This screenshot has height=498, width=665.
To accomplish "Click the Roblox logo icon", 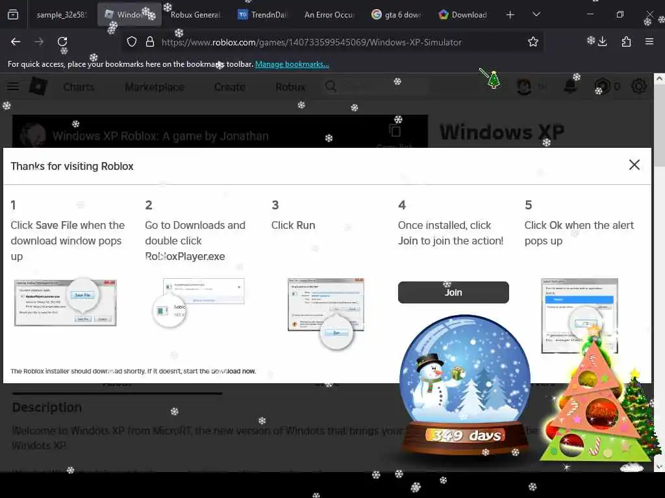I will 38,86.
